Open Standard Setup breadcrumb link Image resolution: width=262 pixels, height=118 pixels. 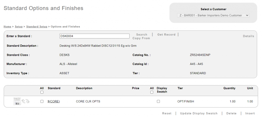pos(37,27)
